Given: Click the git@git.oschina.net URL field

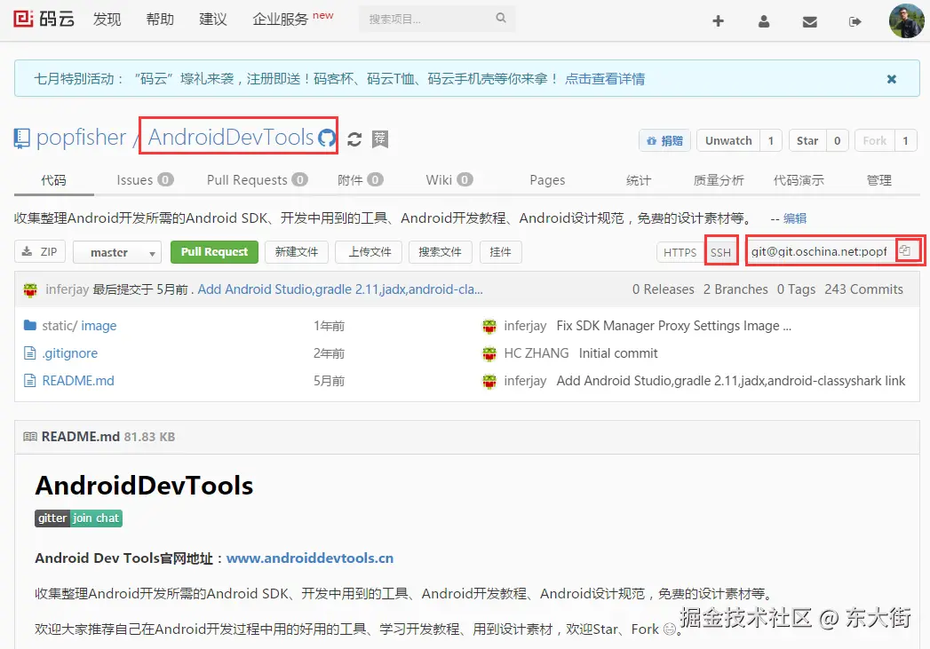Looking at the screenshot, I should tap(820, 251).
